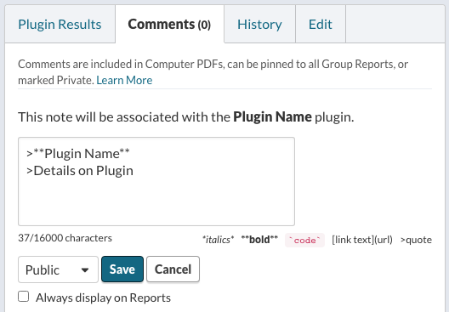The image size is (449, 312).
Task: Select the Comments (0) tab
Action: pyautogui.click(x=169, y=25)
